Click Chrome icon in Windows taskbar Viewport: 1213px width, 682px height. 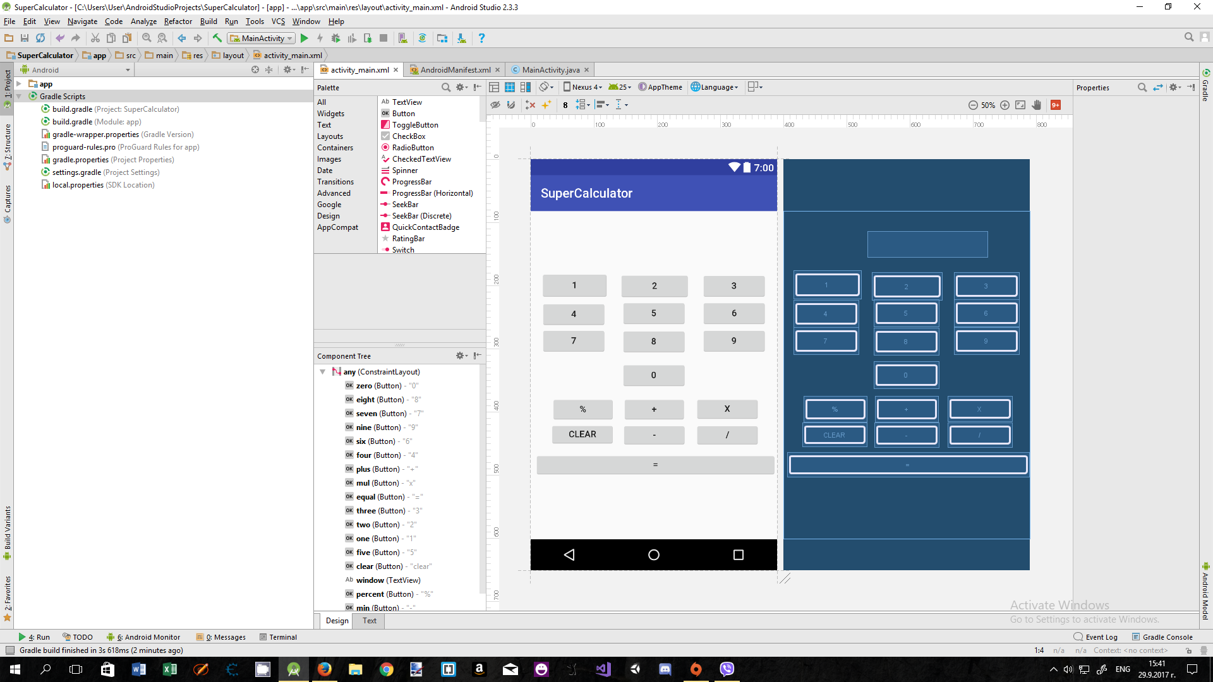tap(387, 669)
